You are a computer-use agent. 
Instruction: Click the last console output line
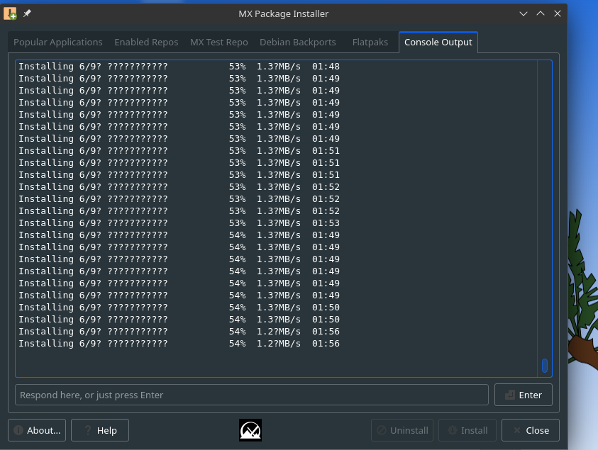[x=179, y=343]
